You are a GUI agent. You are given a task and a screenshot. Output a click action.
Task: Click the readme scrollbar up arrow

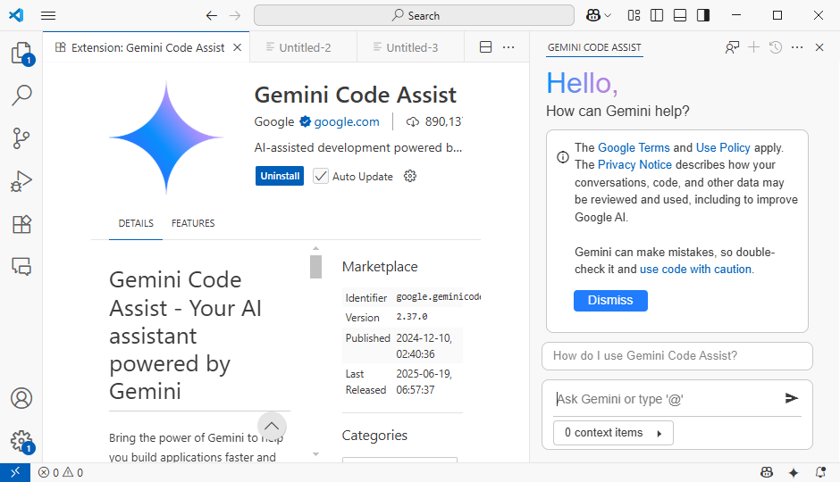click(x=315, y=248)
